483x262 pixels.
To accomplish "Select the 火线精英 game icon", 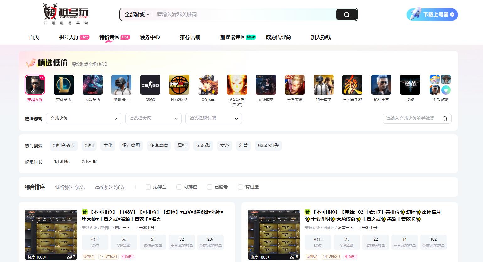I will [266, 85].
